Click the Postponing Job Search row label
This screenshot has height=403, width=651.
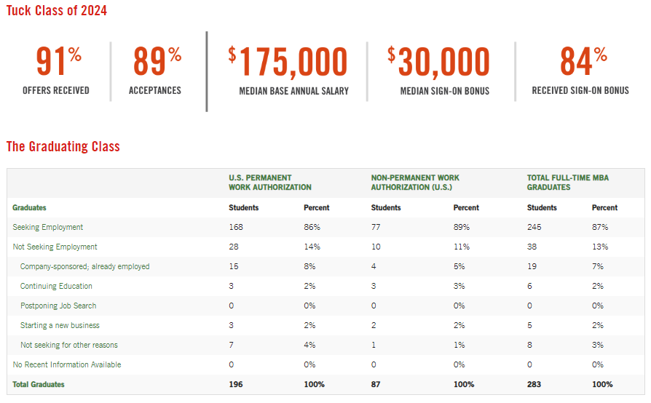click(58, 306)
